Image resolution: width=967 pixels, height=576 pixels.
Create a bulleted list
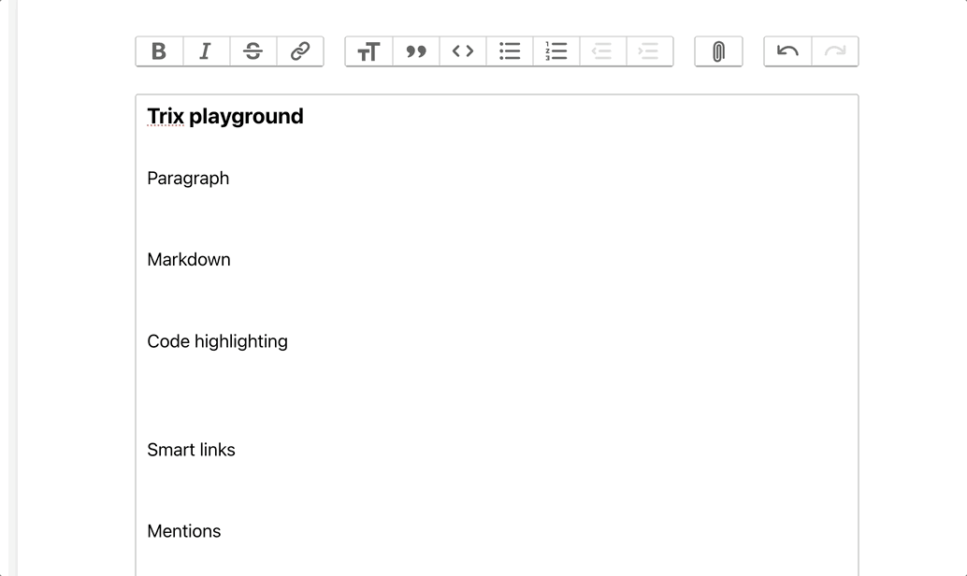[x=510, y=51]
